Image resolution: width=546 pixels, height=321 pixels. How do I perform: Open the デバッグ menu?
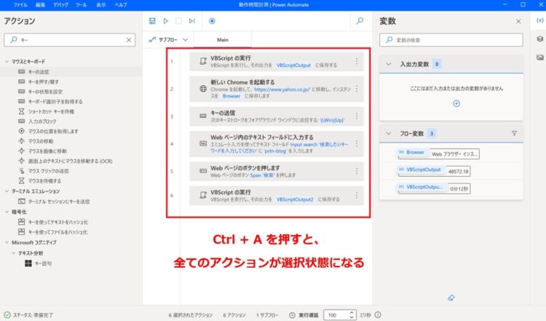point(60,5)
